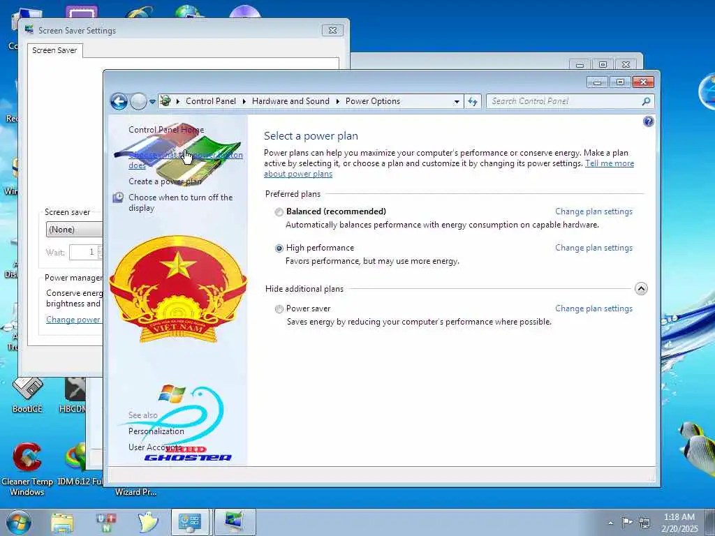
Task: Maximize the Power Options window
Action: [x=620, y=82]
